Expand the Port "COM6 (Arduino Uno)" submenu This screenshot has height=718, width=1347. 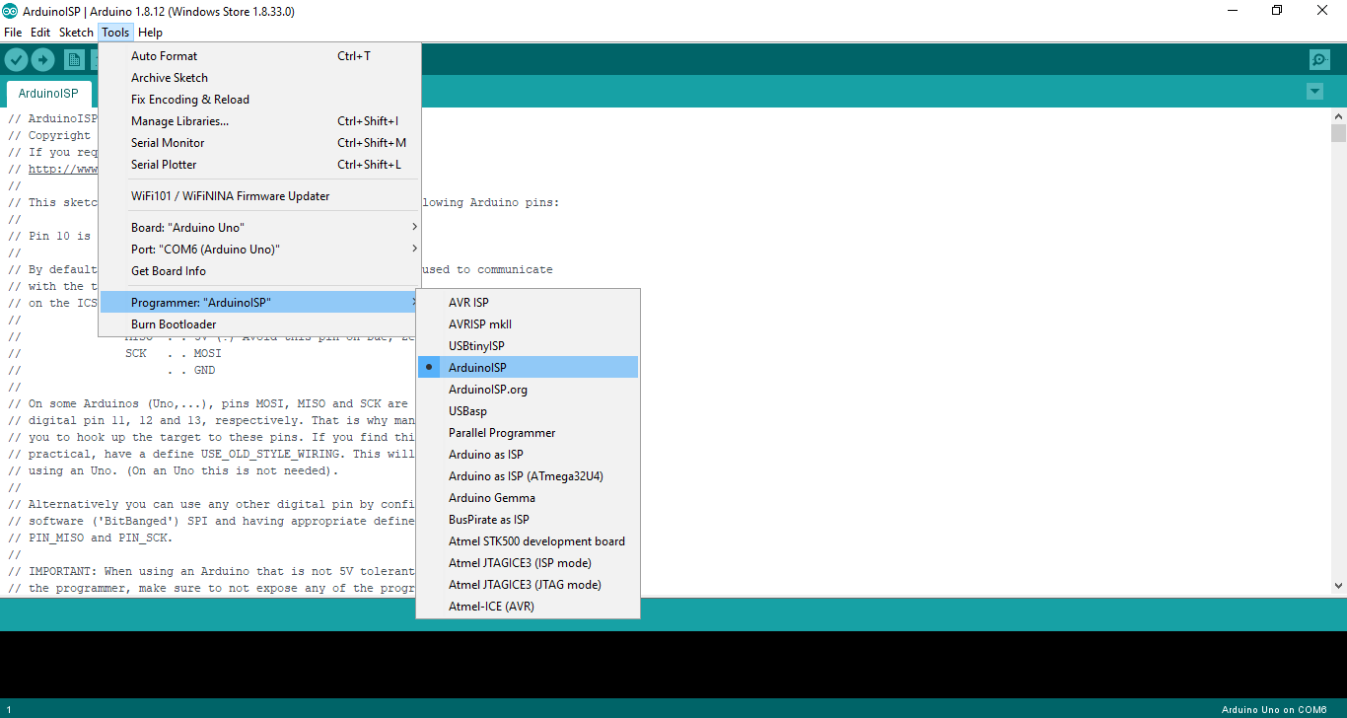259,250
